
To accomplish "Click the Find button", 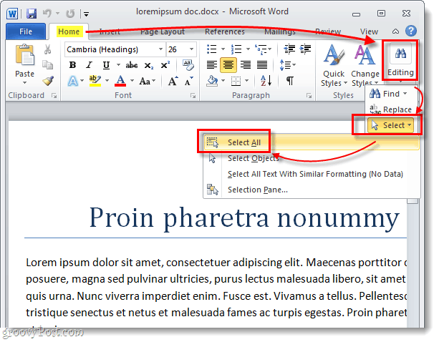I will (x=384, y=94).
